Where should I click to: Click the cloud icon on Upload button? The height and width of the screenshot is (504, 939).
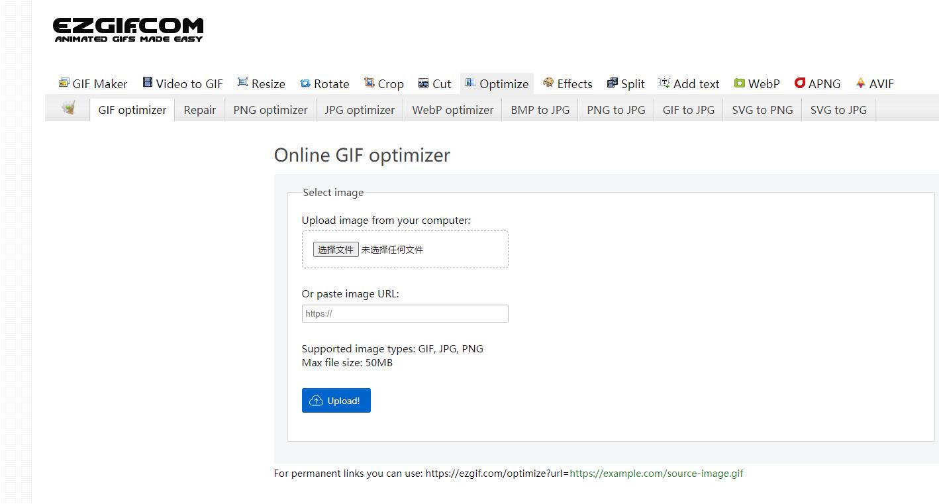(317, 401)
